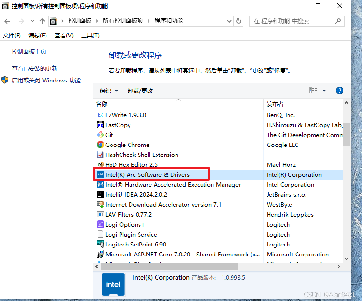Open 控制面板主页 link
Screen dimensions: 362x301
pyautogui.click(x=29, y=52)
